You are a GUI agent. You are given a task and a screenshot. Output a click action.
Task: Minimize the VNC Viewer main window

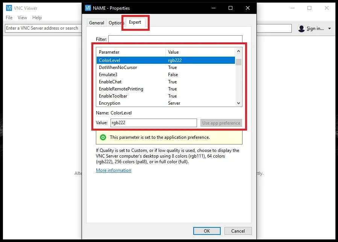coord(292,8)
